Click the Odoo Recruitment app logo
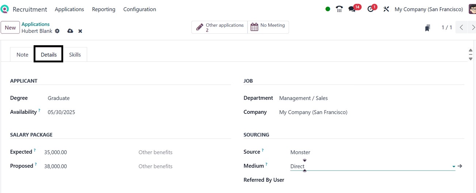Screen dimensions: 476x193 pos(5,9)
